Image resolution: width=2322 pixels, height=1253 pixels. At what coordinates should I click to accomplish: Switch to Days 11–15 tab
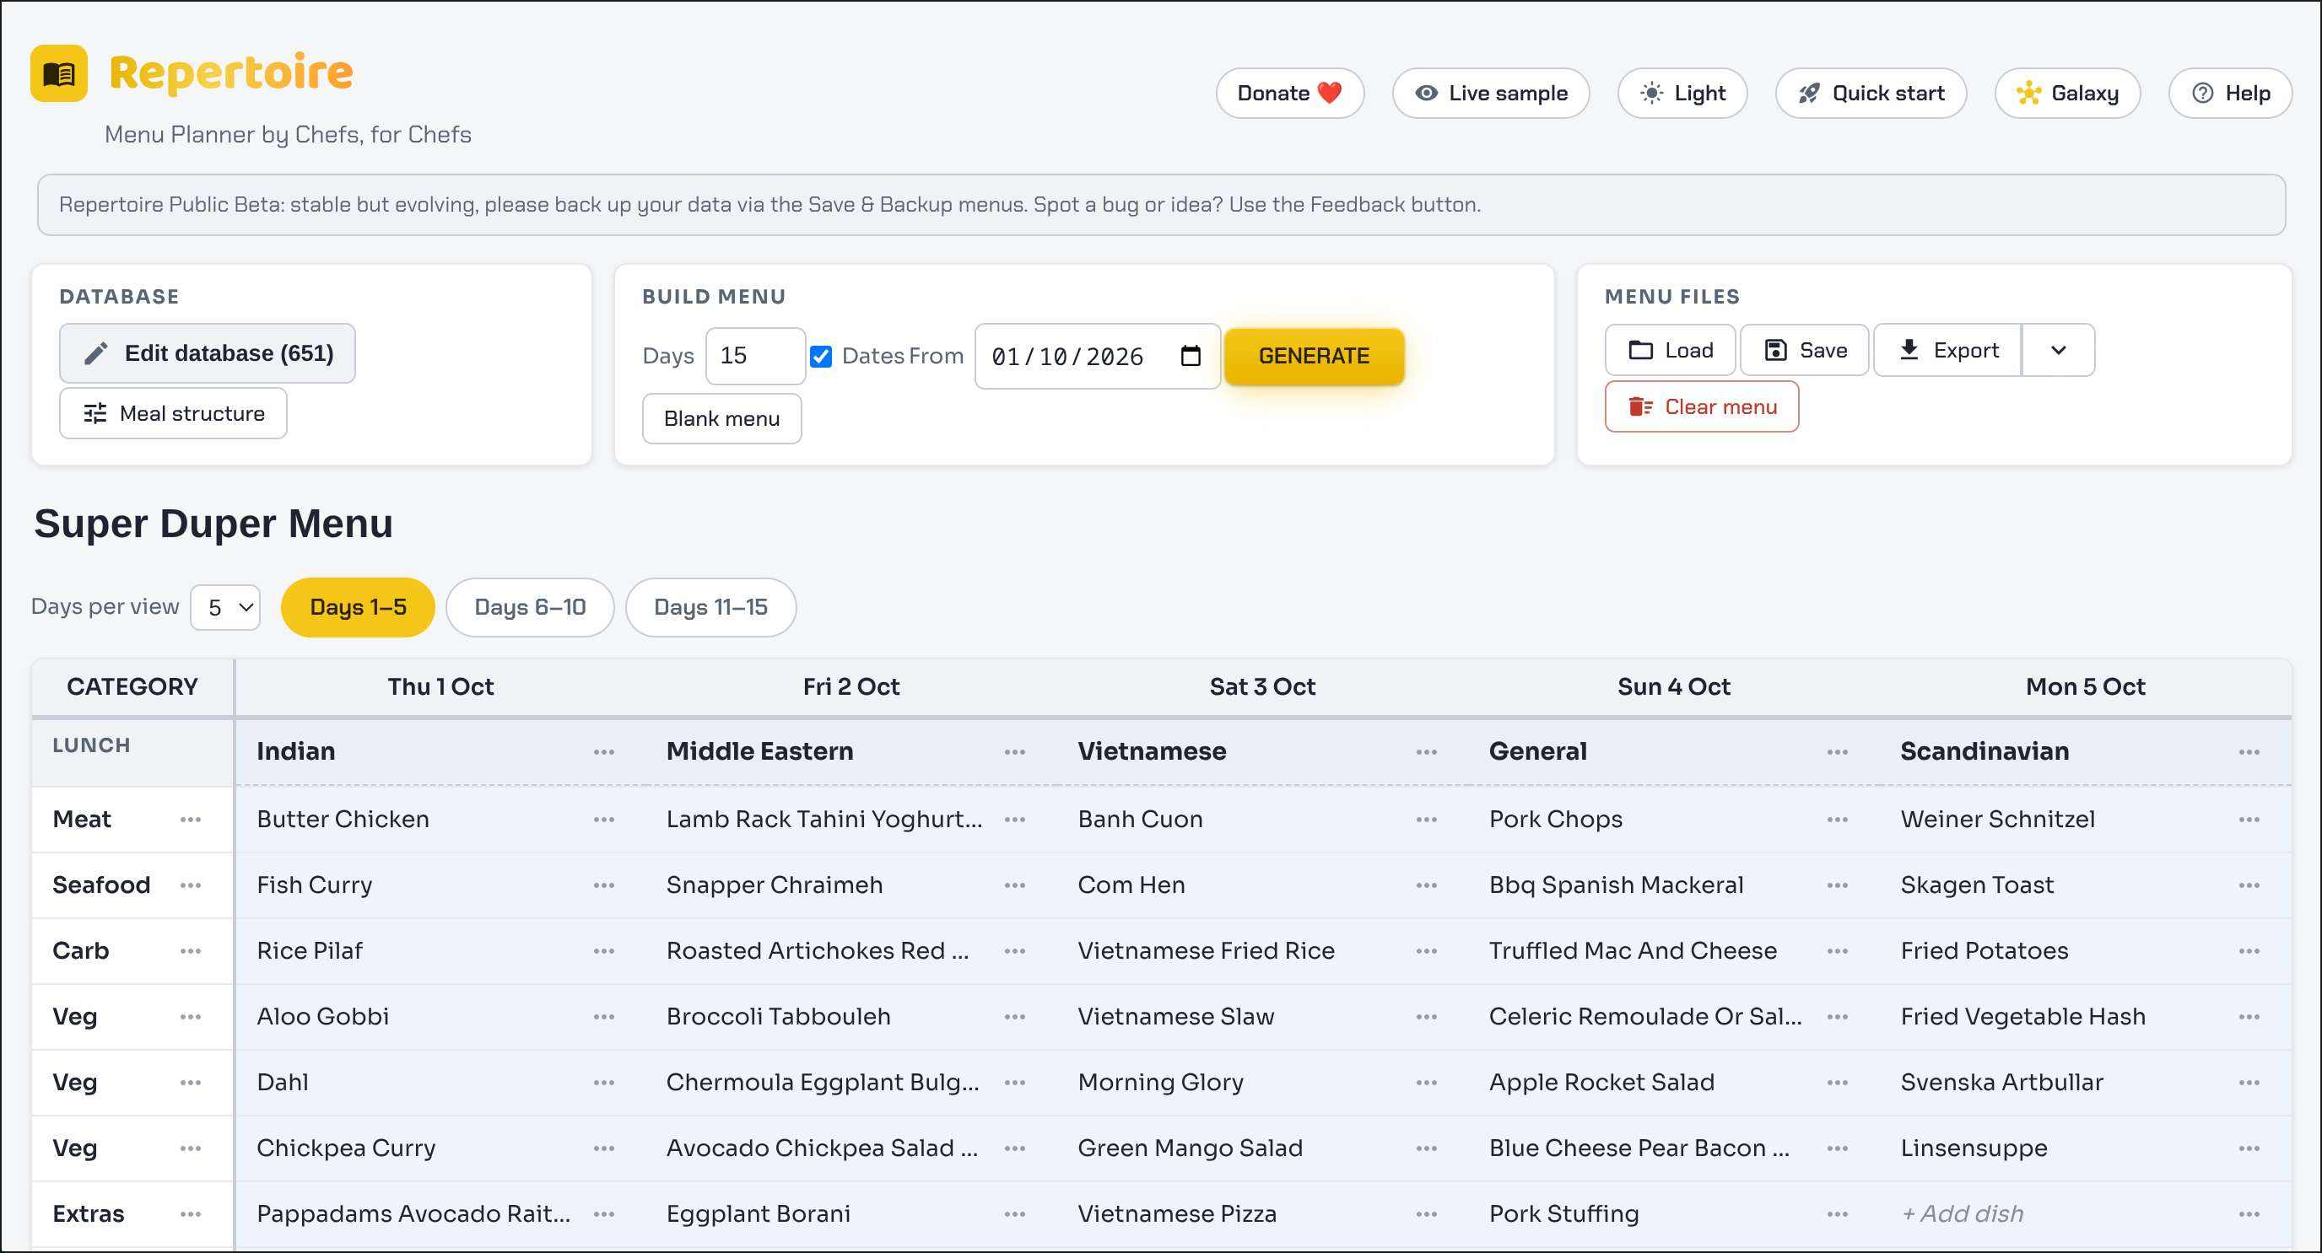(710, 607)
